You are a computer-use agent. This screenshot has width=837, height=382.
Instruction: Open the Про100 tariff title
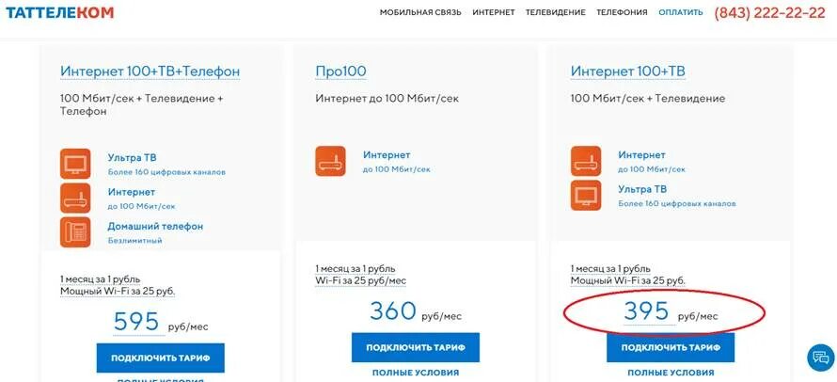click(x=340, y=72)
